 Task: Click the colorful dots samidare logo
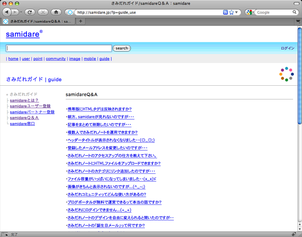click(x=286, y=74)
